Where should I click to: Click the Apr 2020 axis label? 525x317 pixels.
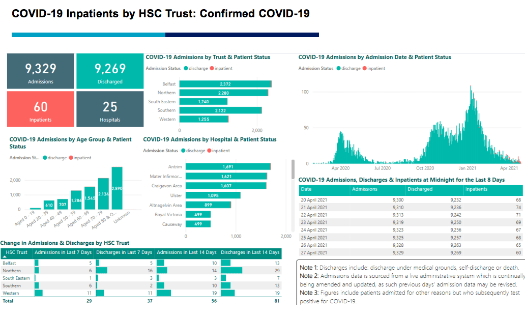point(340,168)
